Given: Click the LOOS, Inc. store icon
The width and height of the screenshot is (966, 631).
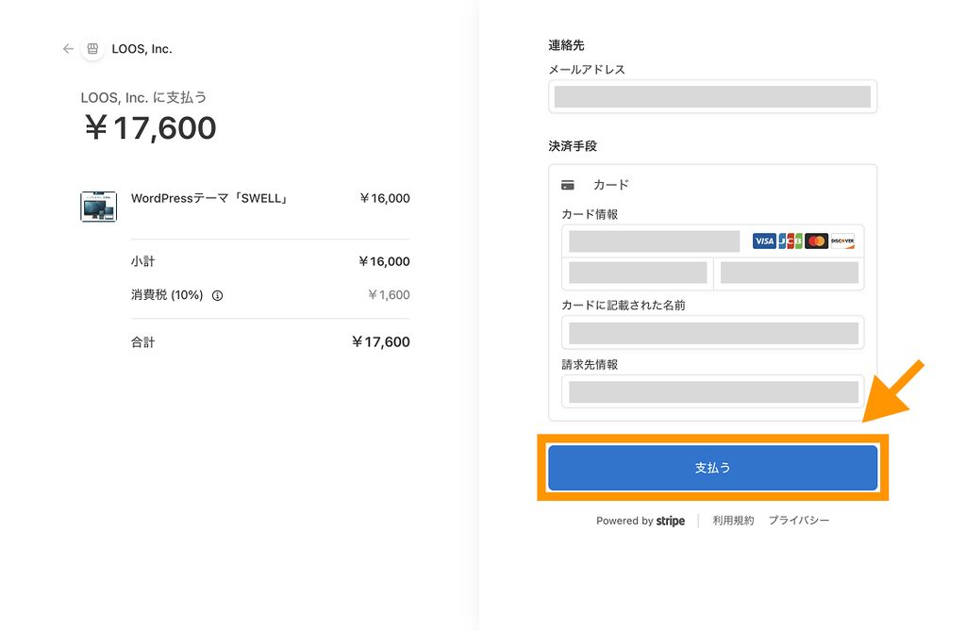Looking at the screenshot, I should pyautogui.click(x=92, y=49).
